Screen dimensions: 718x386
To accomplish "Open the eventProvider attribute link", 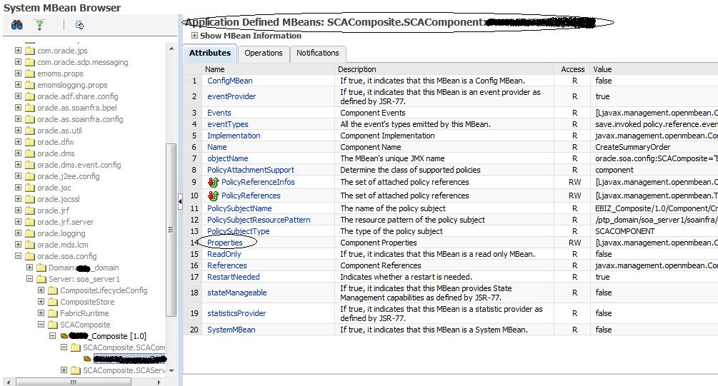I will 231,96.
